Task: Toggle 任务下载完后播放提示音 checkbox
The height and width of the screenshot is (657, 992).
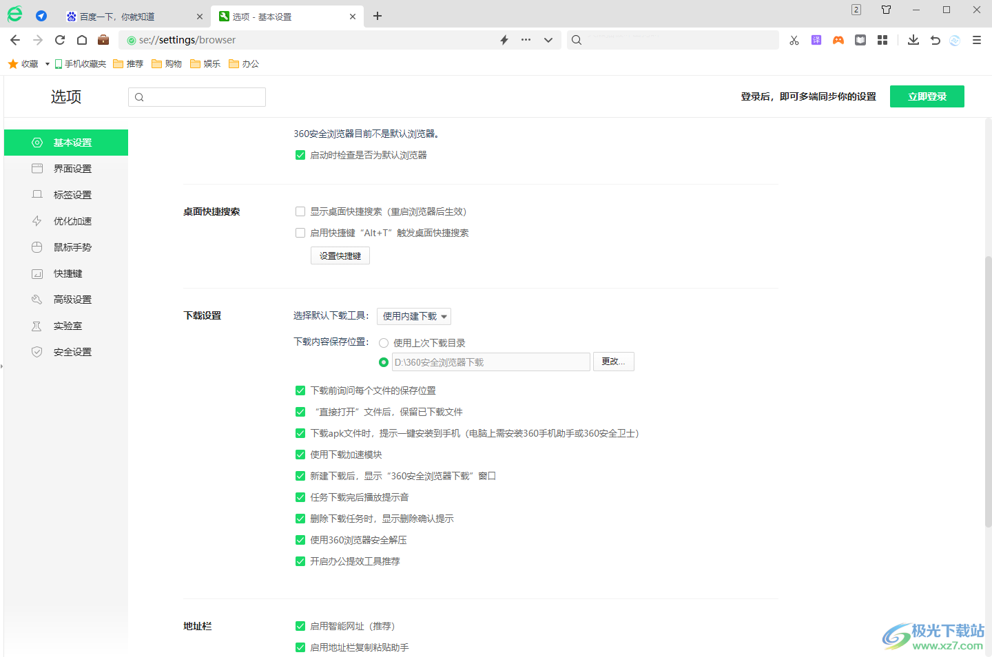Action: point(300,497)
